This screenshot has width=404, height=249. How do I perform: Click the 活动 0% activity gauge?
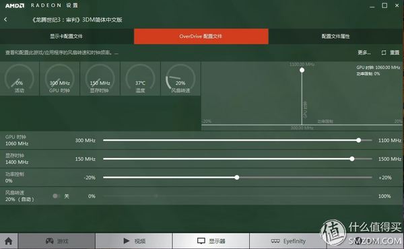pos(20,79)
